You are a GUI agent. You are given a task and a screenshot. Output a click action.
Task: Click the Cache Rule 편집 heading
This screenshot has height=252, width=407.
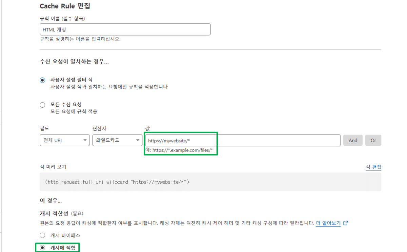(x=65, y=6)
